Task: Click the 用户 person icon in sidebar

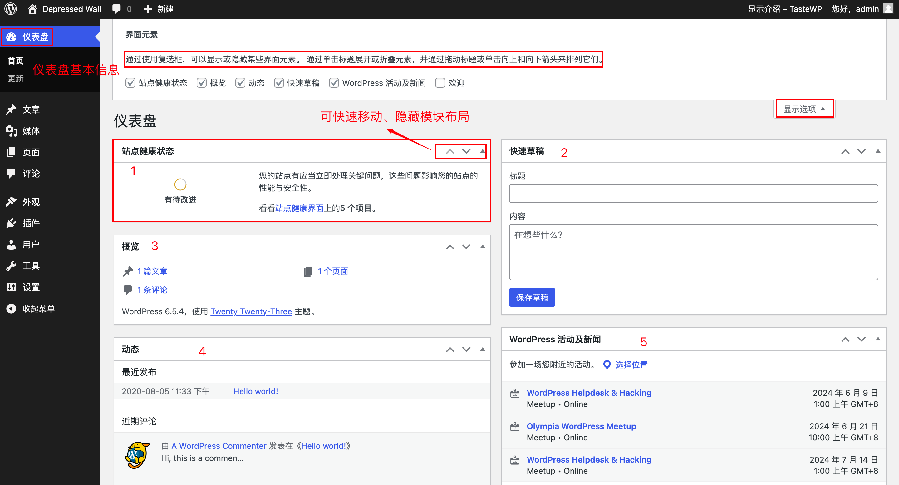Action: (x=12, y=245)
